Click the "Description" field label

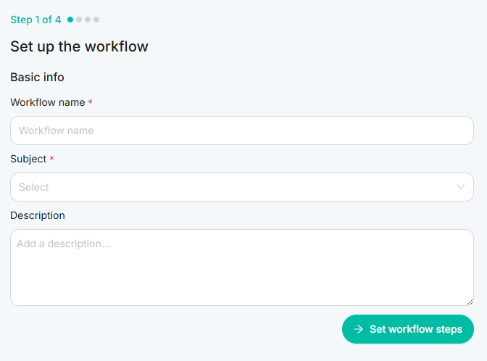point(38,215)
